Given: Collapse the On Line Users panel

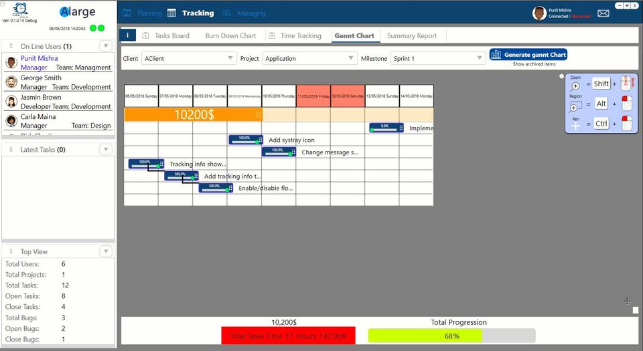Looking at the screenshot, I should (x=106, y=46).
